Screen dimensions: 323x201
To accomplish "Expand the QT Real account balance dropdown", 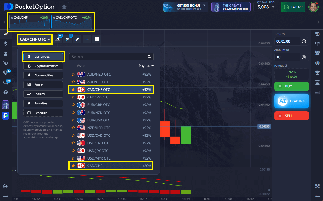I will tap(273, 7).
